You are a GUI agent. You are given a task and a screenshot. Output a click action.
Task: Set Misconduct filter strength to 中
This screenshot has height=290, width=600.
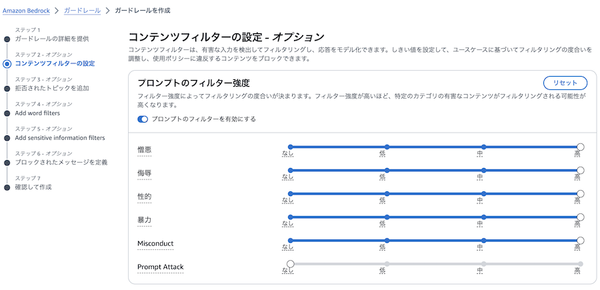tap(483, 241)
